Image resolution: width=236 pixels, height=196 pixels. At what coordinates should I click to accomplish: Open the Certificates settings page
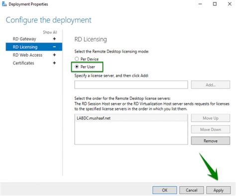[23, 63]
